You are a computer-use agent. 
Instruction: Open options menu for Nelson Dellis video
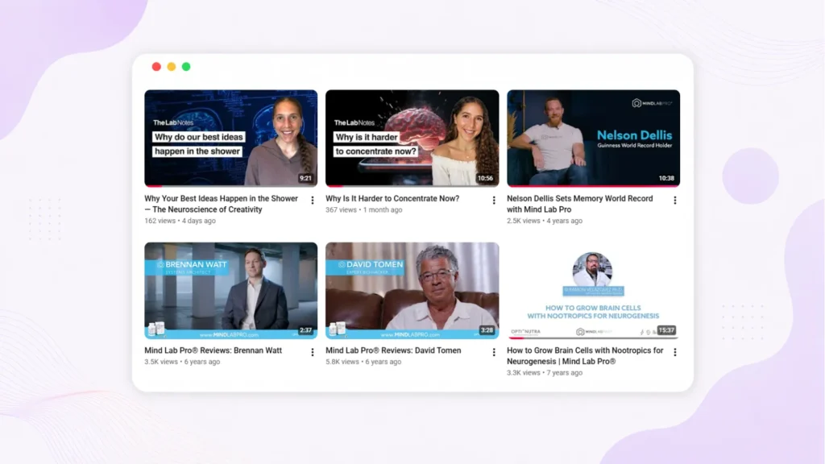click(675, 201)
